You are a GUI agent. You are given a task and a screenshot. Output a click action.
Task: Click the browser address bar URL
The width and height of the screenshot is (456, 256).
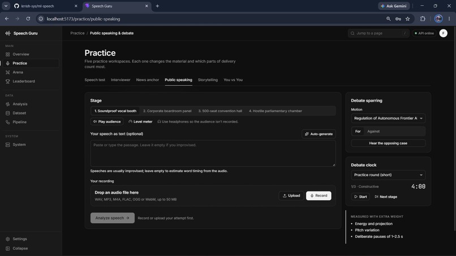83,19
